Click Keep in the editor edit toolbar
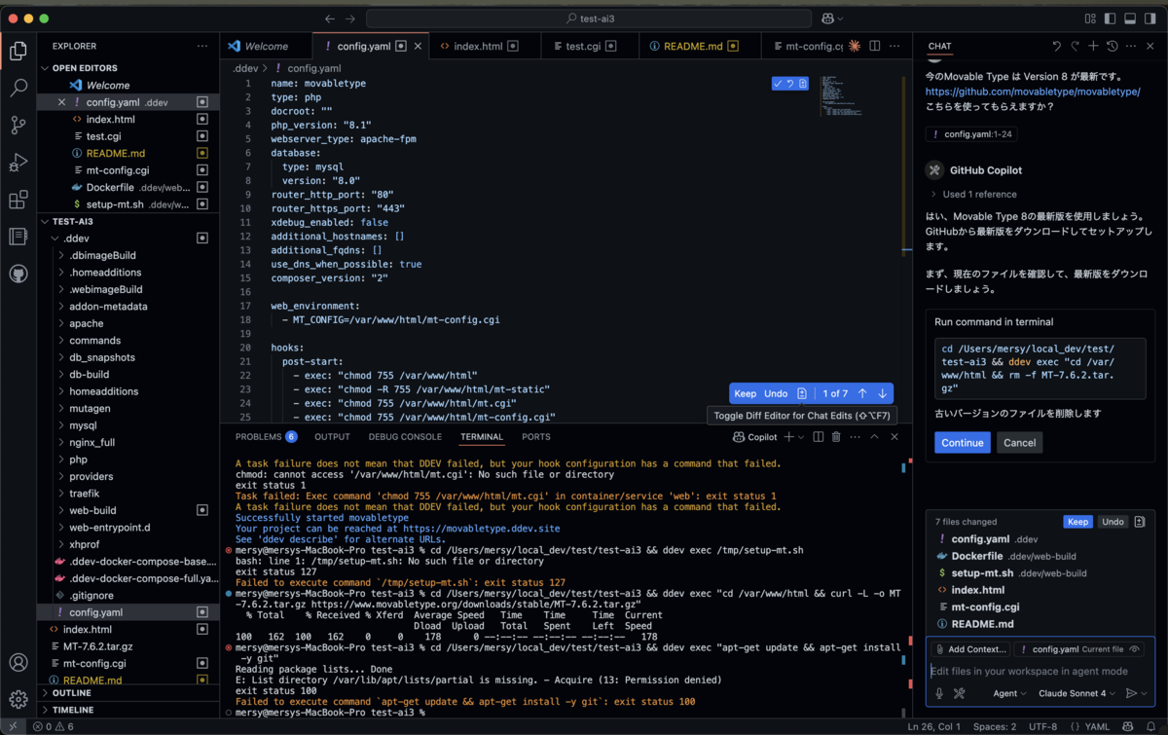The height and width of the screenshot is (735, 1168). pyautogui.click(x=745, y=393)
